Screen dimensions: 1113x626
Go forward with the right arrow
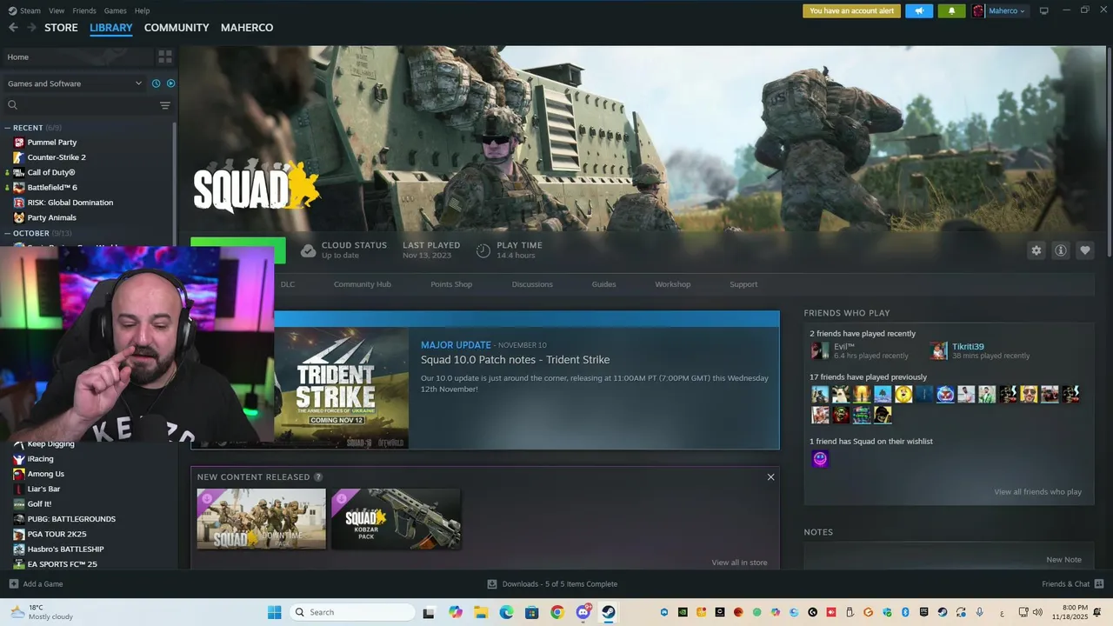pyautogui.click(x=32, y=28)
